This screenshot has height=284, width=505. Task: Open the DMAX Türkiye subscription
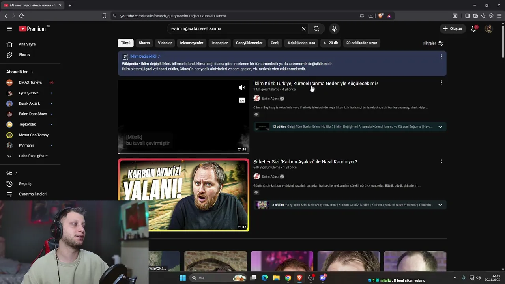coord(30,82)
